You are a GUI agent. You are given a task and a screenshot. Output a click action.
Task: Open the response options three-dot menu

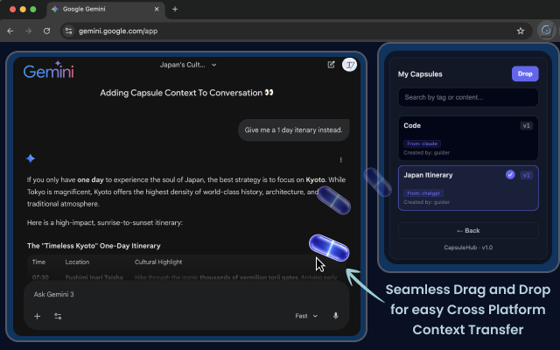(340, 160)
